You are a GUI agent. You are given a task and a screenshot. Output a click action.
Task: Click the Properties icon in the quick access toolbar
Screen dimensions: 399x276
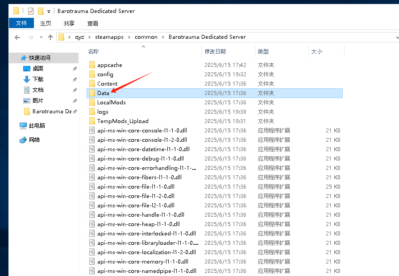31,11
